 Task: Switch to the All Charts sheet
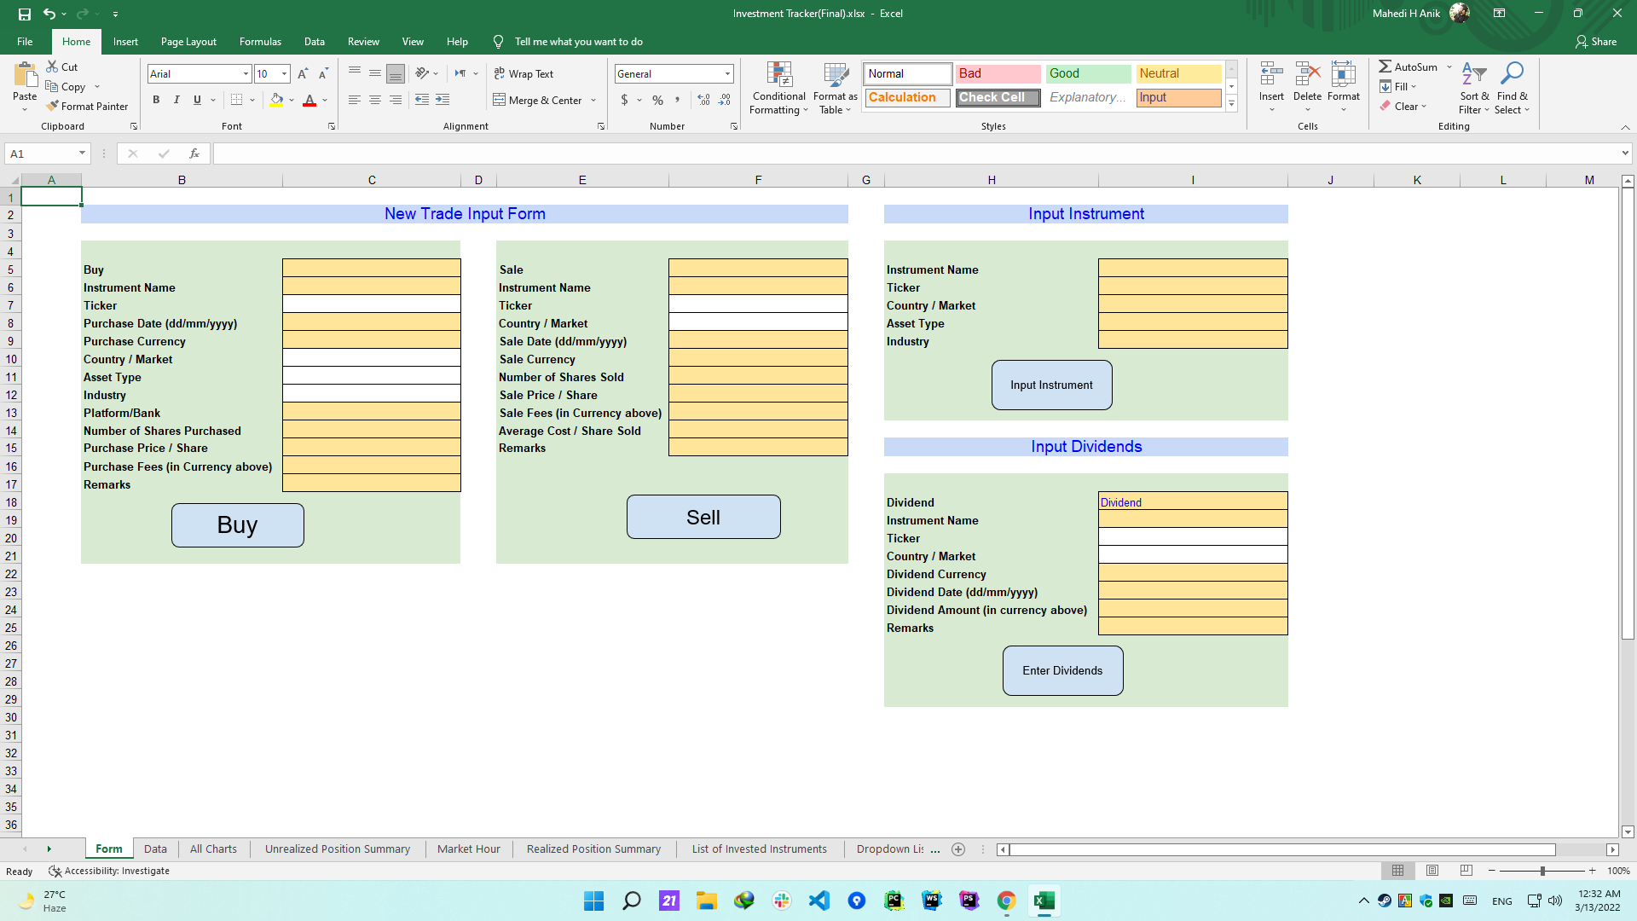[213, 849]
